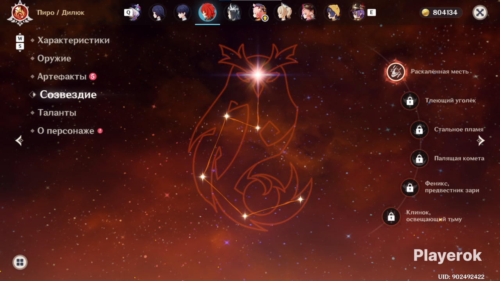Click the locked Феникс, предвестник зари icon
This screenshot has width=500, height=281.
tap(410, 188)
